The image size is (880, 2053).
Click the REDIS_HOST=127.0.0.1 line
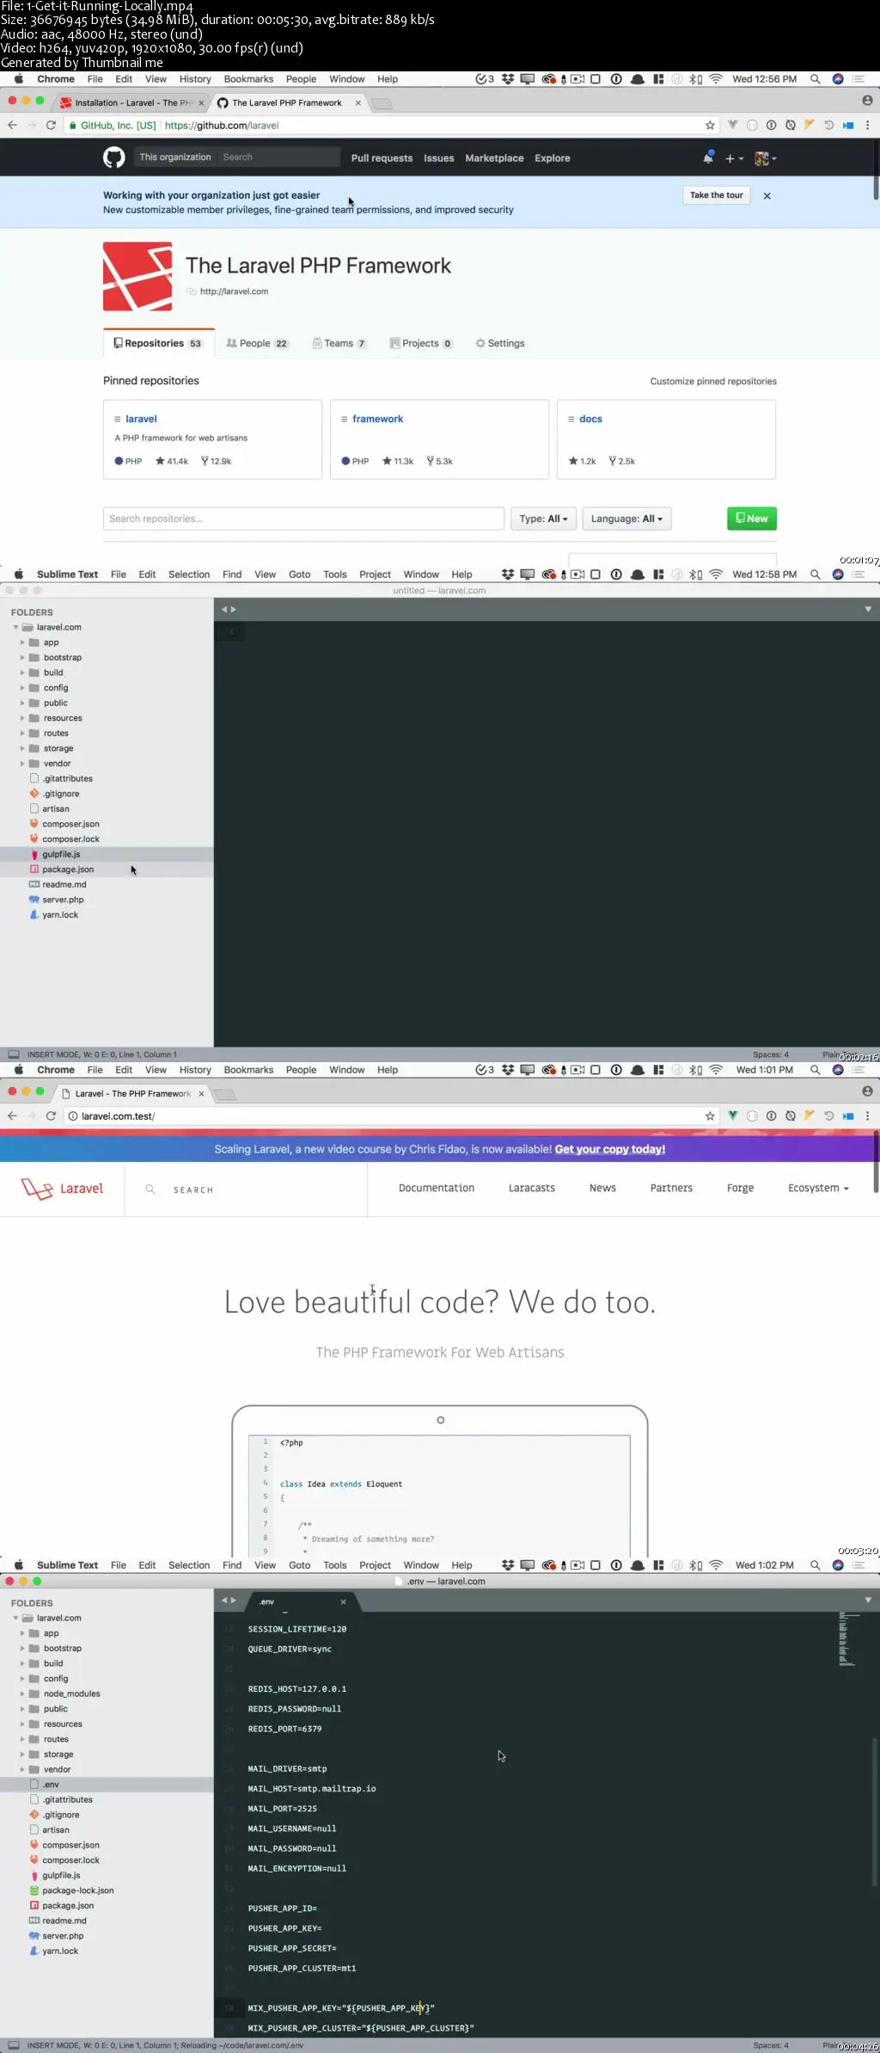point(297,1689)
